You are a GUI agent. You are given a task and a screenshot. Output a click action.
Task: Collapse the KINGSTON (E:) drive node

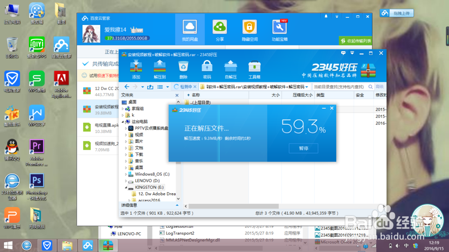tap(126, 187)
